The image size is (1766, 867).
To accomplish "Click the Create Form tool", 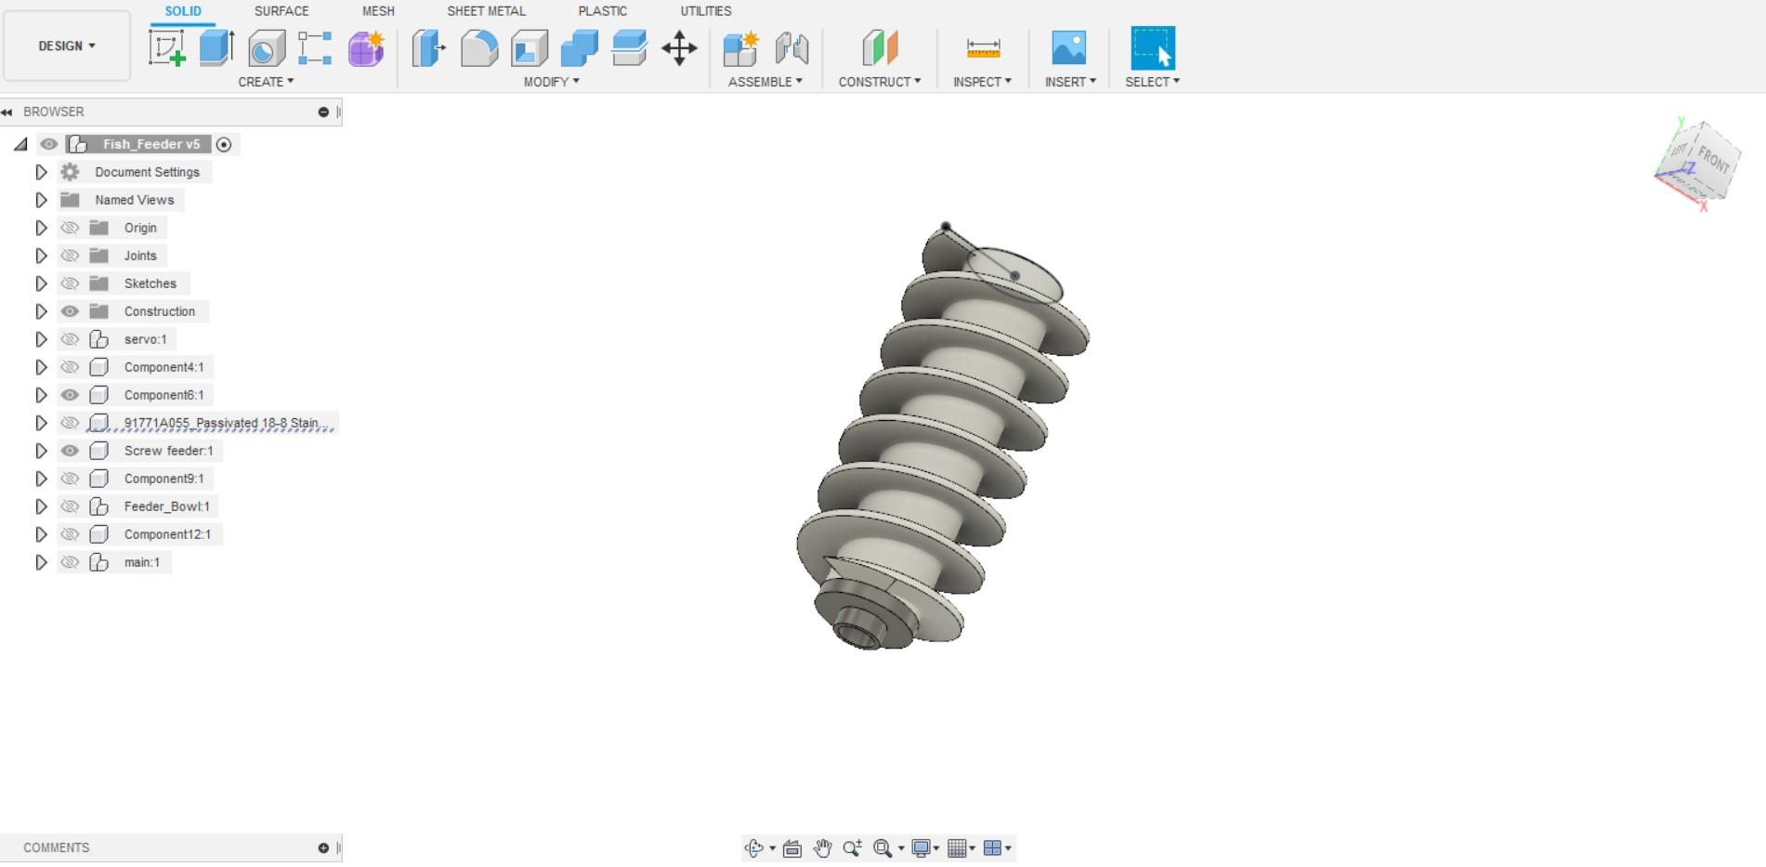I will (x=365, y=46).
